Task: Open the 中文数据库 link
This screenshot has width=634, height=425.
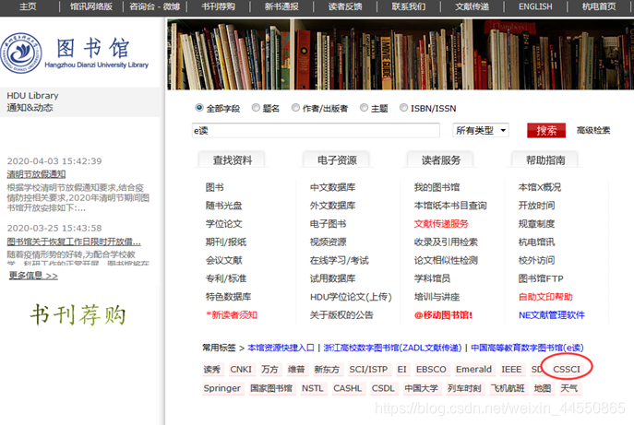Action: tap(332, 187)
